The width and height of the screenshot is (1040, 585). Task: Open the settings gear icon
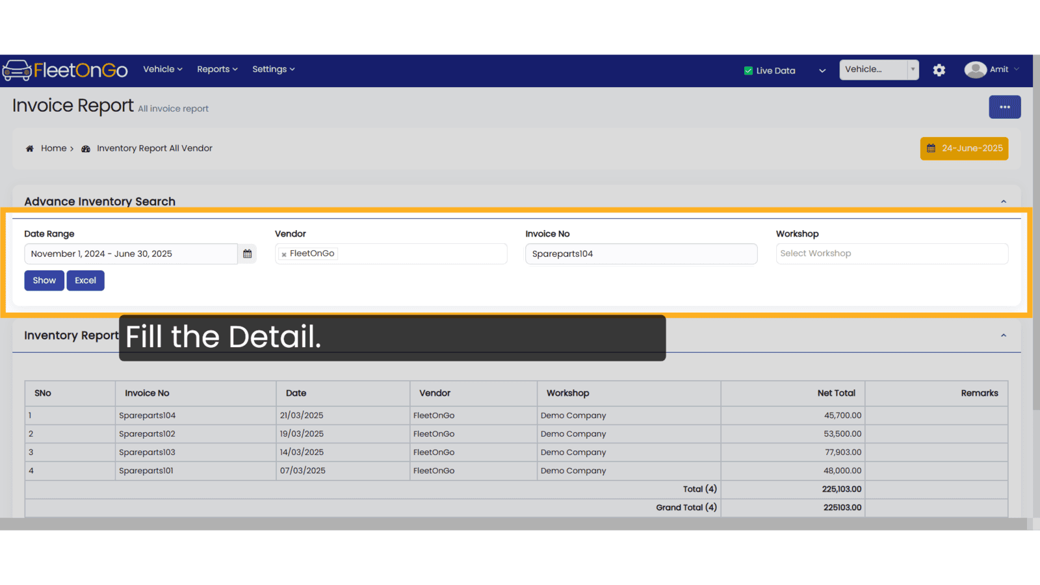tap(939, 70)
